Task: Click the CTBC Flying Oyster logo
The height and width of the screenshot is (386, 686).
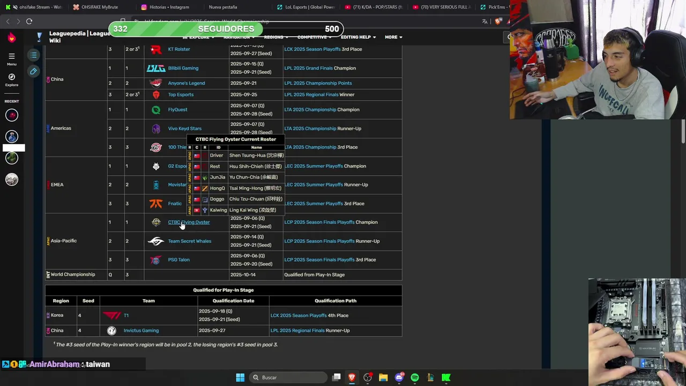Action: 156,222
